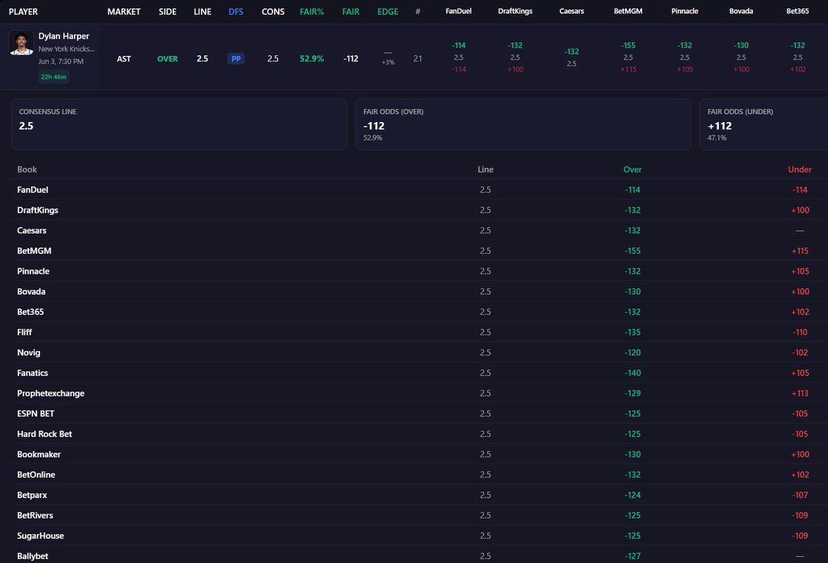Screen dimensions: 828x563
Task: Click Dylan Harper's player photo
Action: tap(21, 43)
